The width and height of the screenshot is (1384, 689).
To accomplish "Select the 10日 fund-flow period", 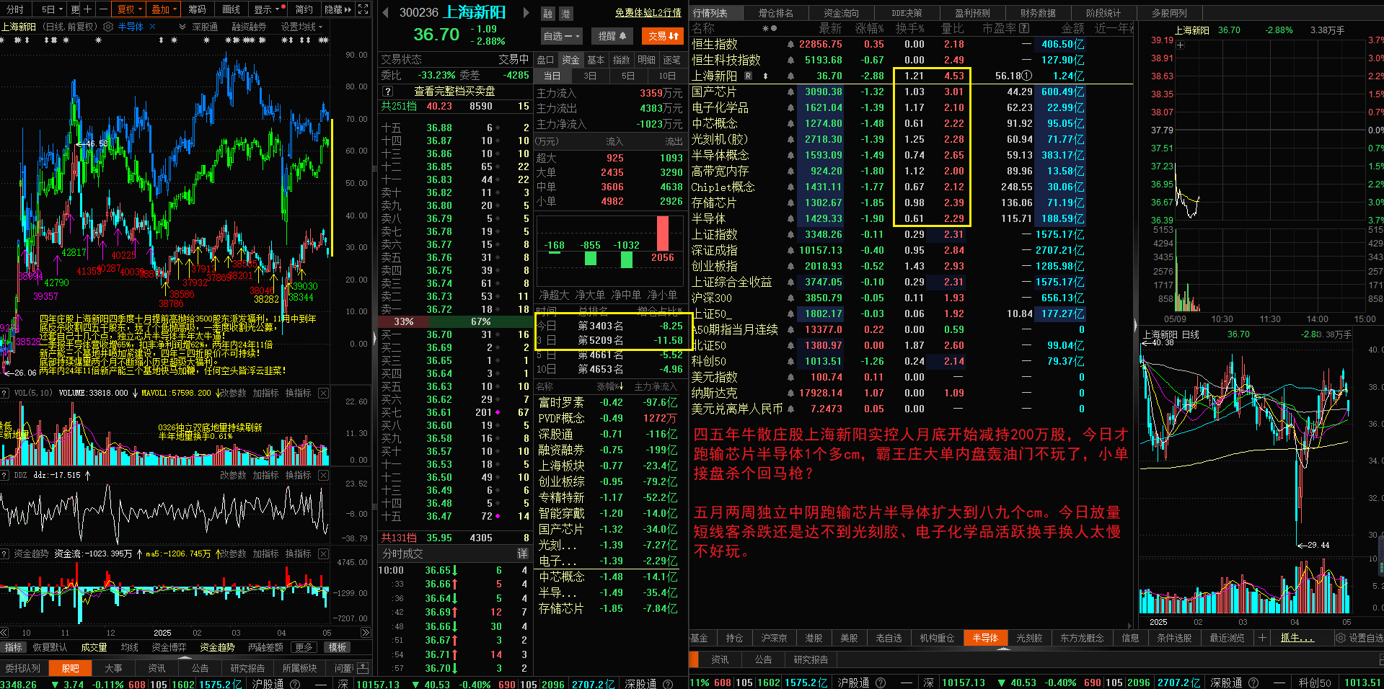I will point(667,76).
